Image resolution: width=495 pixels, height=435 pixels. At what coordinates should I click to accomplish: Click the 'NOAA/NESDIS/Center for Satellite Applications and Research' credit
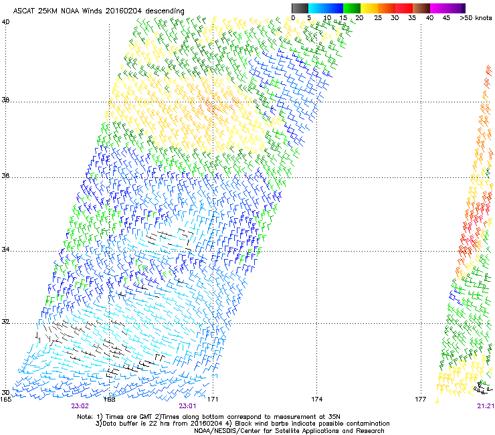point(289,431)
